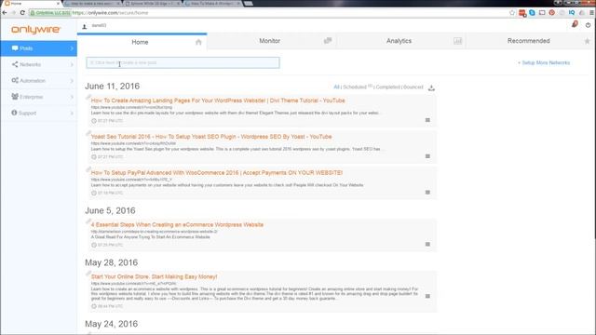Open the Support sidebar section

click(38, 113)
